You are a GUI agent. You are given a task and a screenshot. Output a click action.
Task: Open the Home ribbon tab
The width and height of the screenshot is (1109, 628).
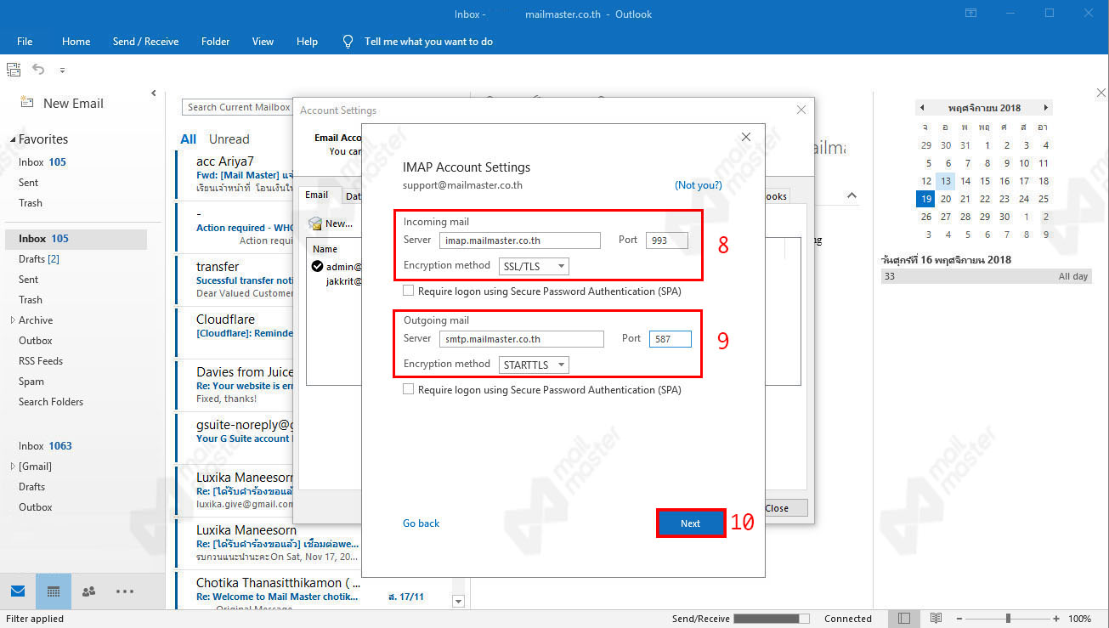click(76, 41)
